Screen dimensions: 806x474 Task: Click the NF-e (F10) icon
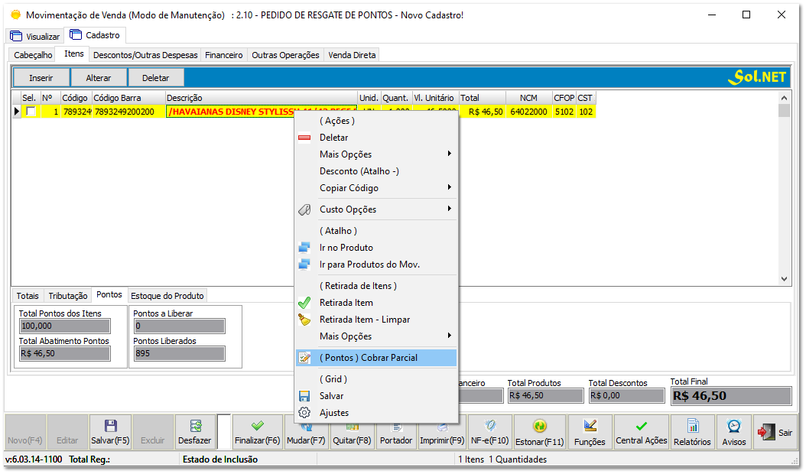489,431
